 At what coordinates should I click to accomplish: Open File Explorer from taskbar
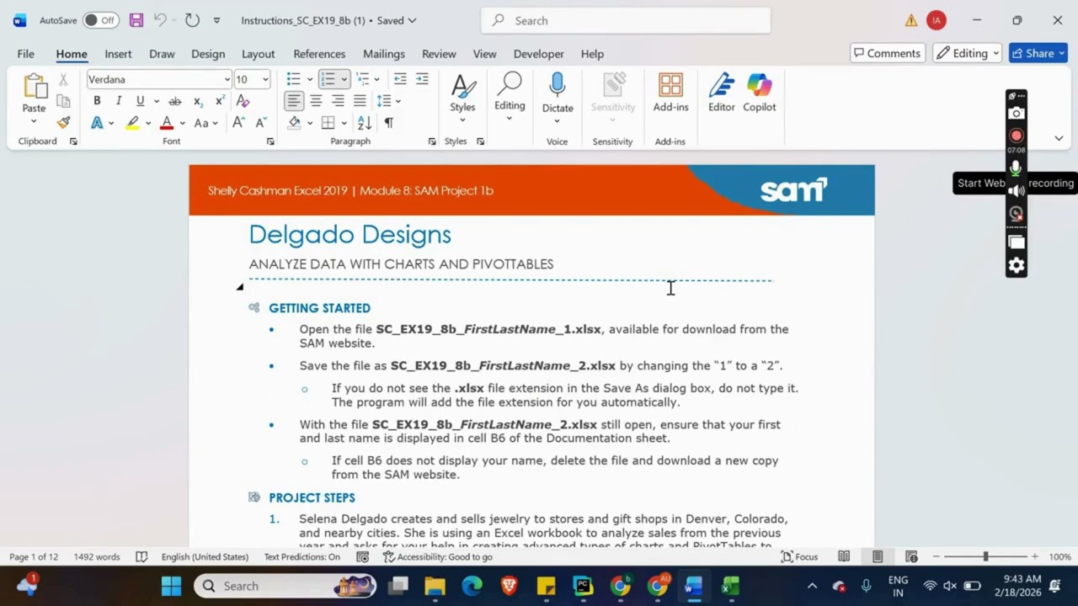click(435, 586)
